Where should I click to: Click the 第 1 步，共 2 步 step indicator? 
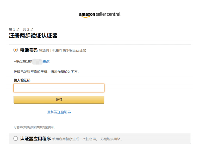(21, 29)
